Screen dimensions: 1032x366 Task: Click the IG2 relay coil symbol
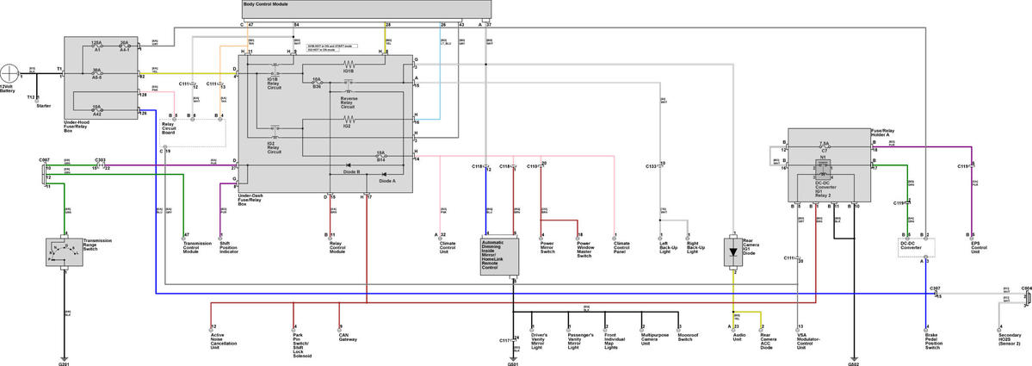click(x=349, y=120)
